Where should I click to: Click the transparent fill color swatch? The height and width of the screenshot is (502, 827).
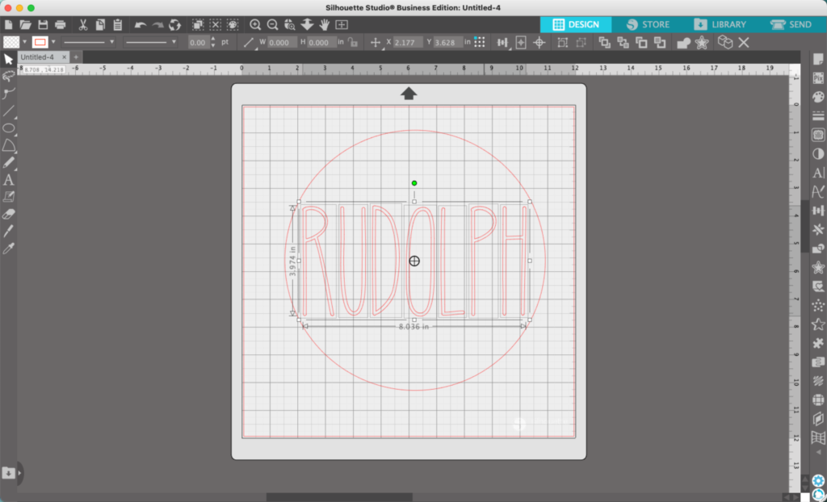[x=11, y=42]
